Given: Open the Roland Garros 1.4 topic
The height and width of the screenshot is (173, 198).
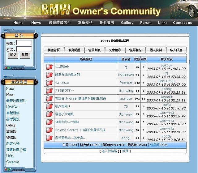Looking at the screenshot, I should (x=80, y=130).
